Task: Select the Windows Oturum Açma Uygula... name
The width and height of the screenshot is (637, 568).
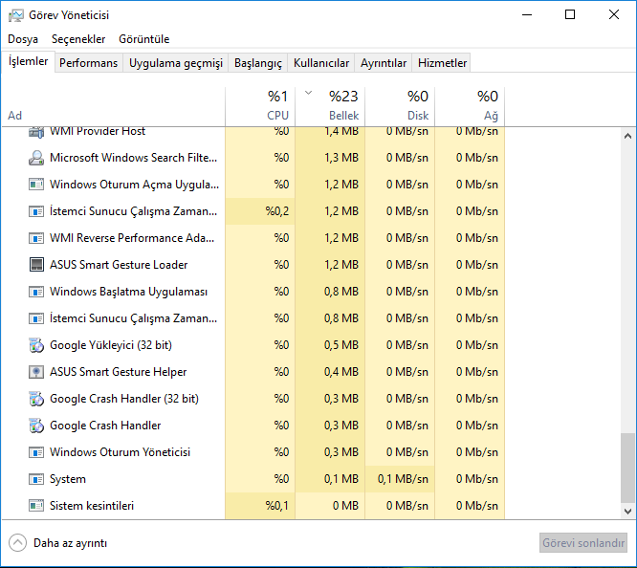Action: (134, 185)
